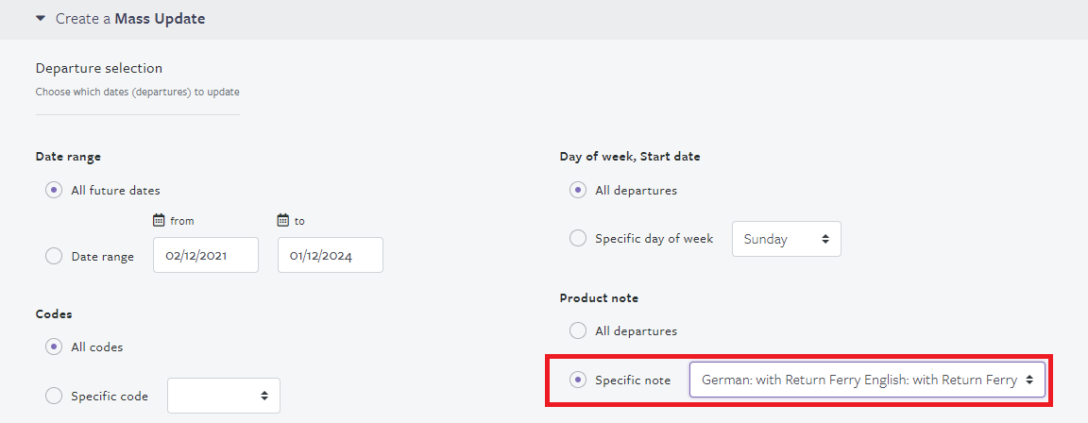Click the calendar icon beside 'to'
The image size is (1088, 423).
click(x=283, y=220)
